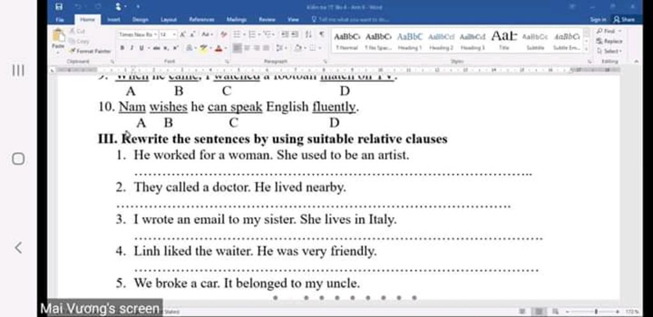Image resolution: width=653 pixels, height=317 pixels.
Task: Switch to the Insert tab
Action: (x=114, y=19)
